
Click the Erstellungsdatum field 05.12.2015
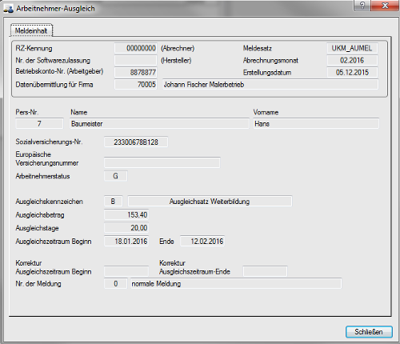click(352, 72)
